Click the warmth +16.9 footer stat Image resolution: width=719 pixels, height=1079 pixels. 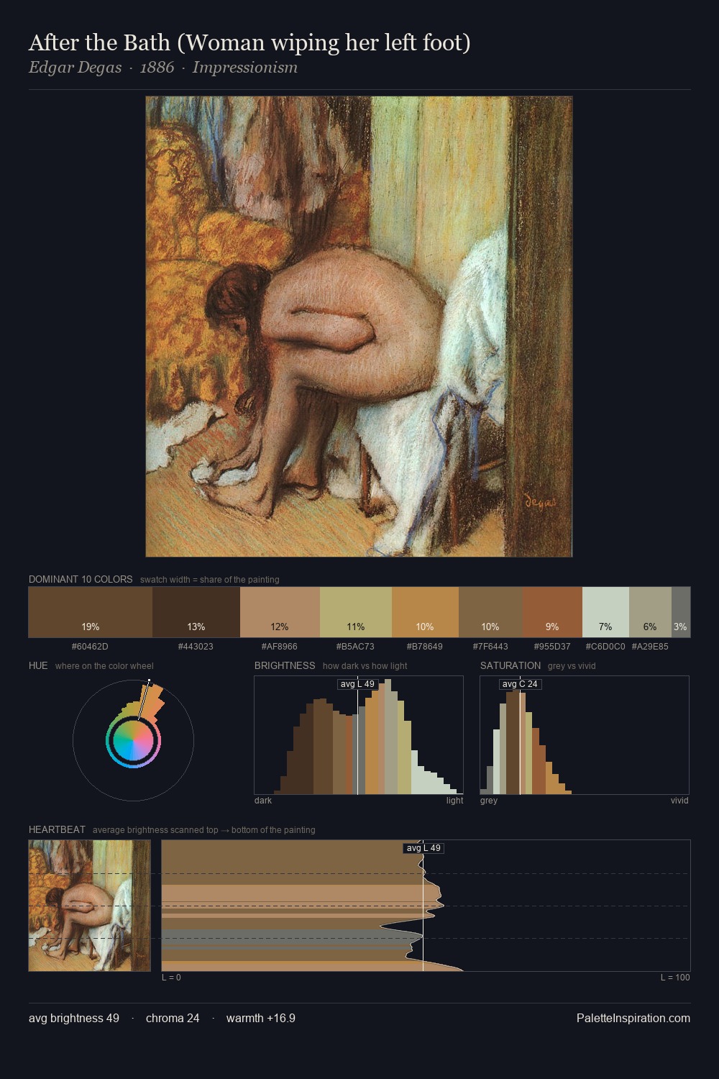click(261, 1019)
